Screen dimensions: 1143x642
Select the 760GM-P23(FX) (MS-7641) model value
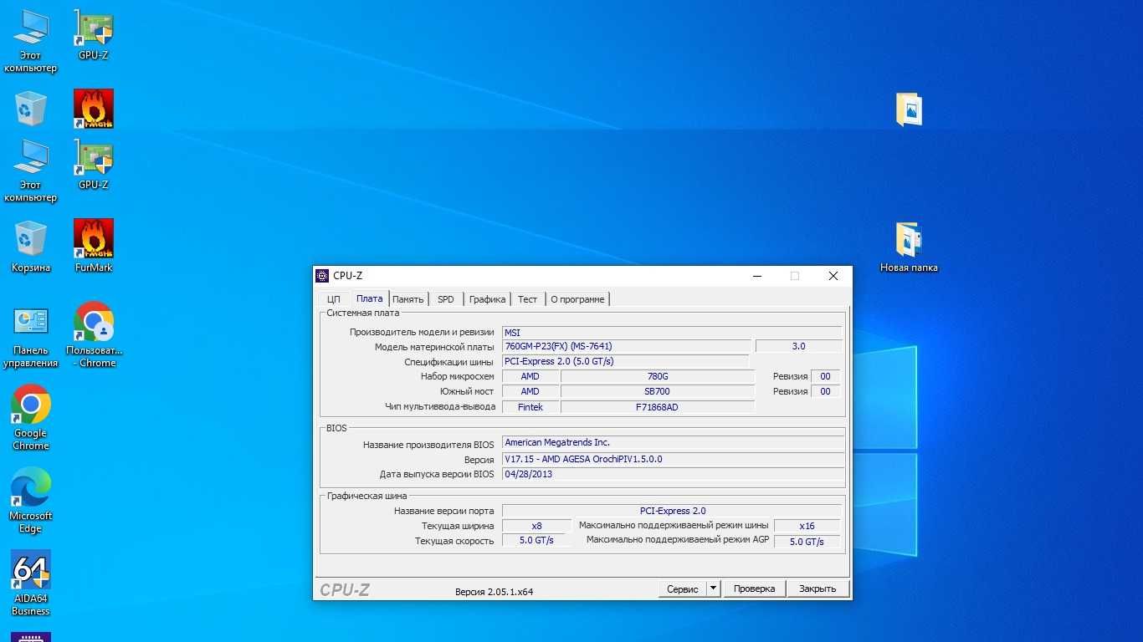coord(625,346)
